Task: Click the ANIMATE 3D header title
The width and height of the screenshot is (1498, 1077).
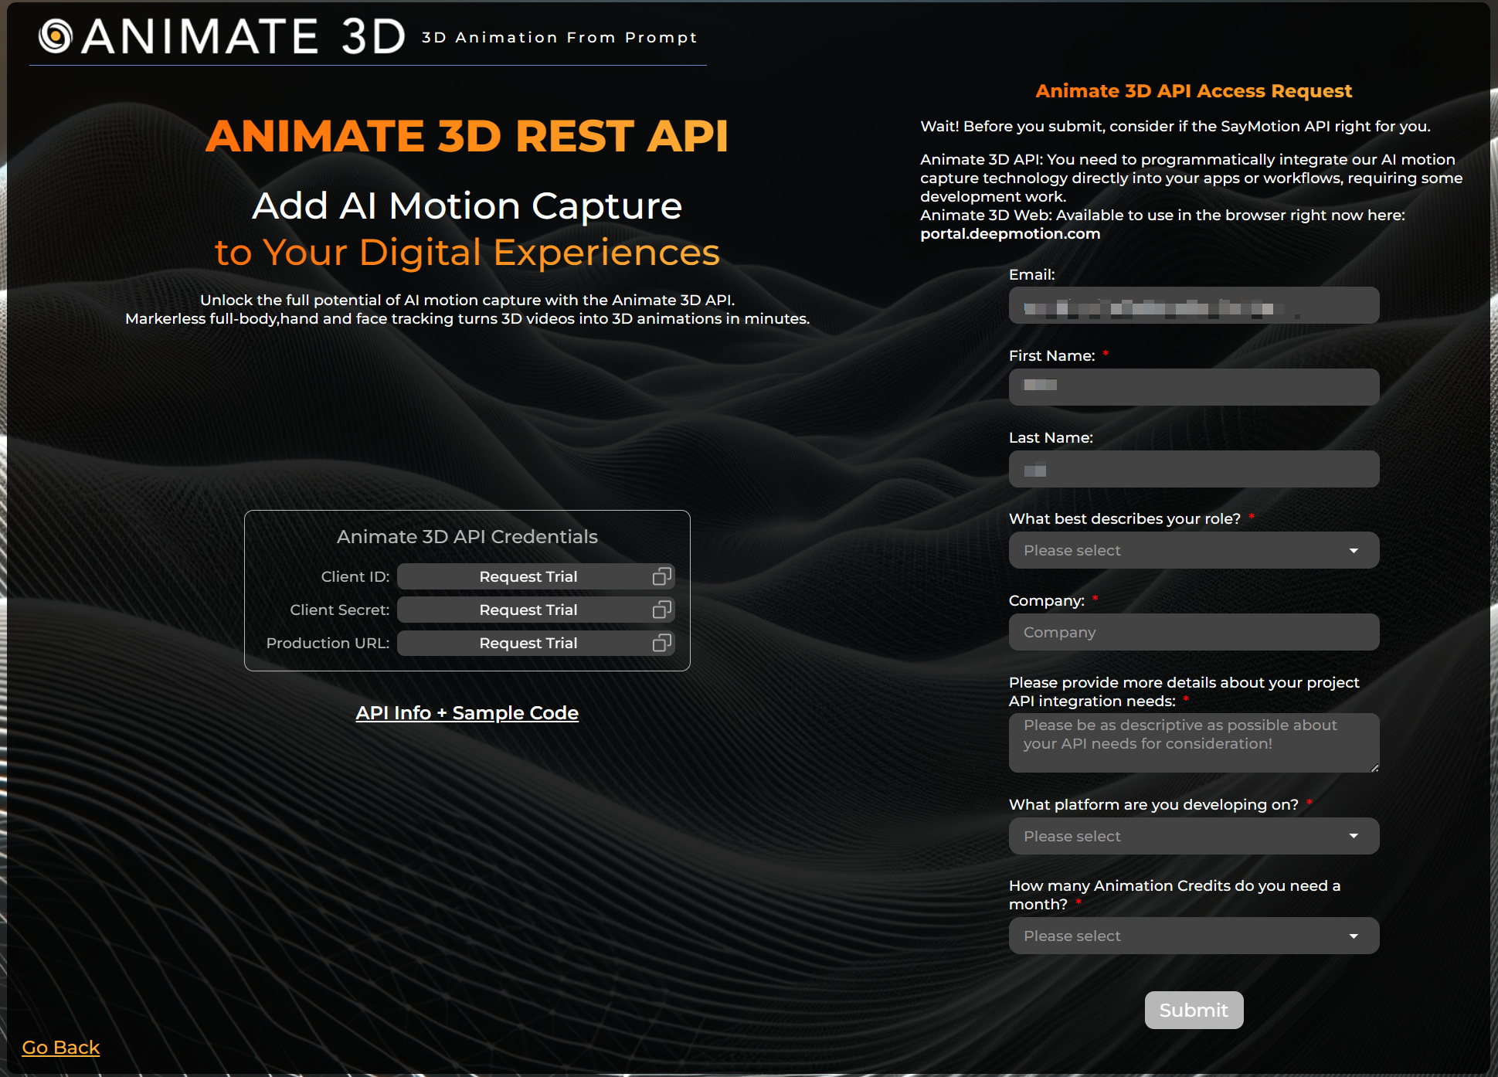Action: [x=244, y=36]
